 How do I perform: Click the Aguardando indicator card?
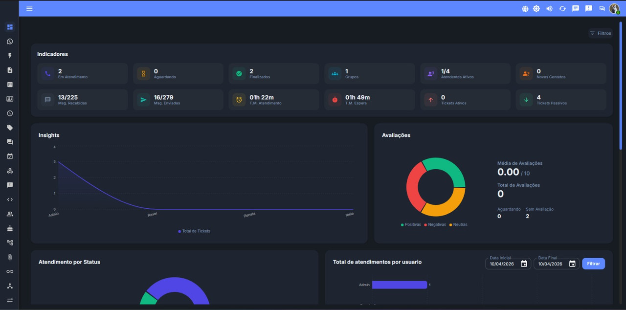point(178,73)
